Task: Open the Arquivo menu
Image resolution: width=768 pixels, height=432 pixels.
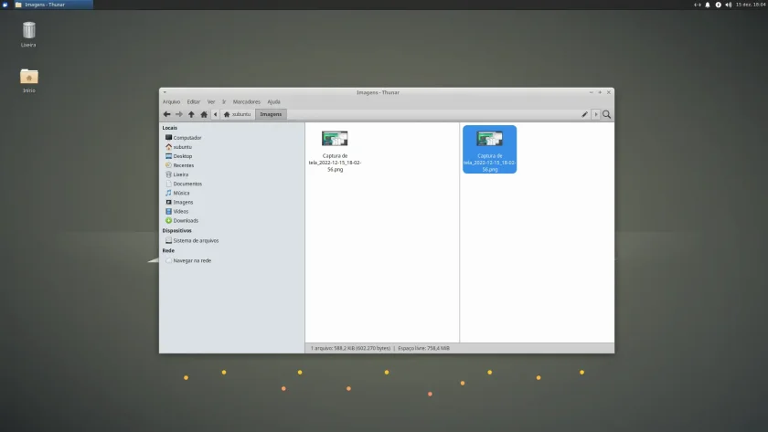Action: 172,101
